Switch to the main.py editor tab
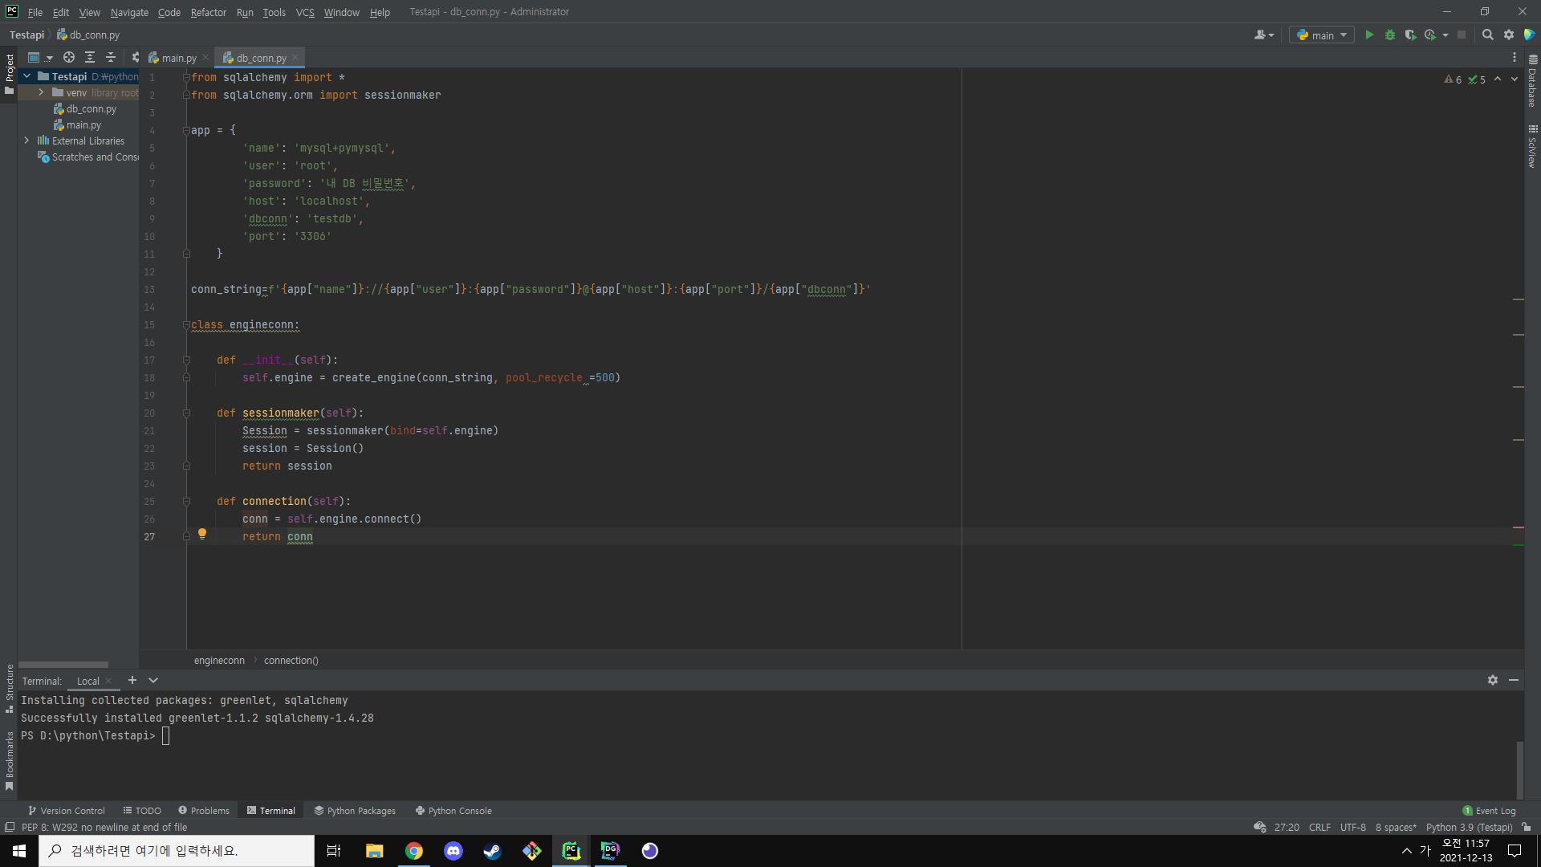 click(177, 58)
